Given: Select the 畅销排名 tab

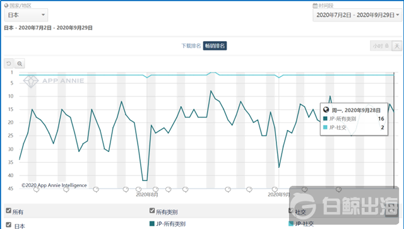Looking at the screenshot, I should pos(215,46).
